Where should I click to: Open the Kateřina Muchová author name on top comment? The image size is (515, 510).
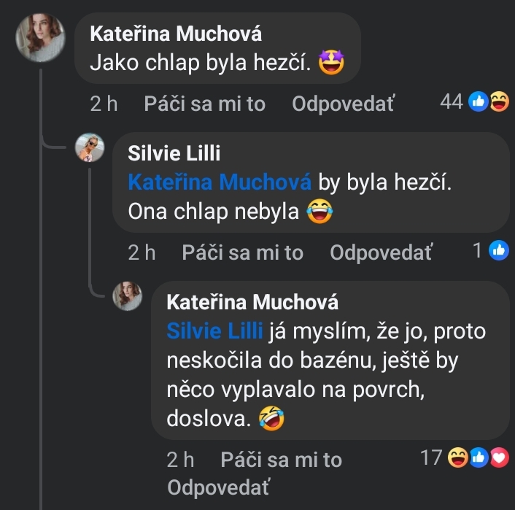[x=176, y=34]
